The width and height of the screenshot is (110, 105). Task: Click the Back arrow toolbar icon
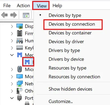pos(4,15)
